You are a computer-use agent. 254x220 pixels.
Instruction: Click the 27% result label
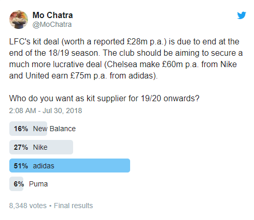pyautogui.click(x=21, y=147)
